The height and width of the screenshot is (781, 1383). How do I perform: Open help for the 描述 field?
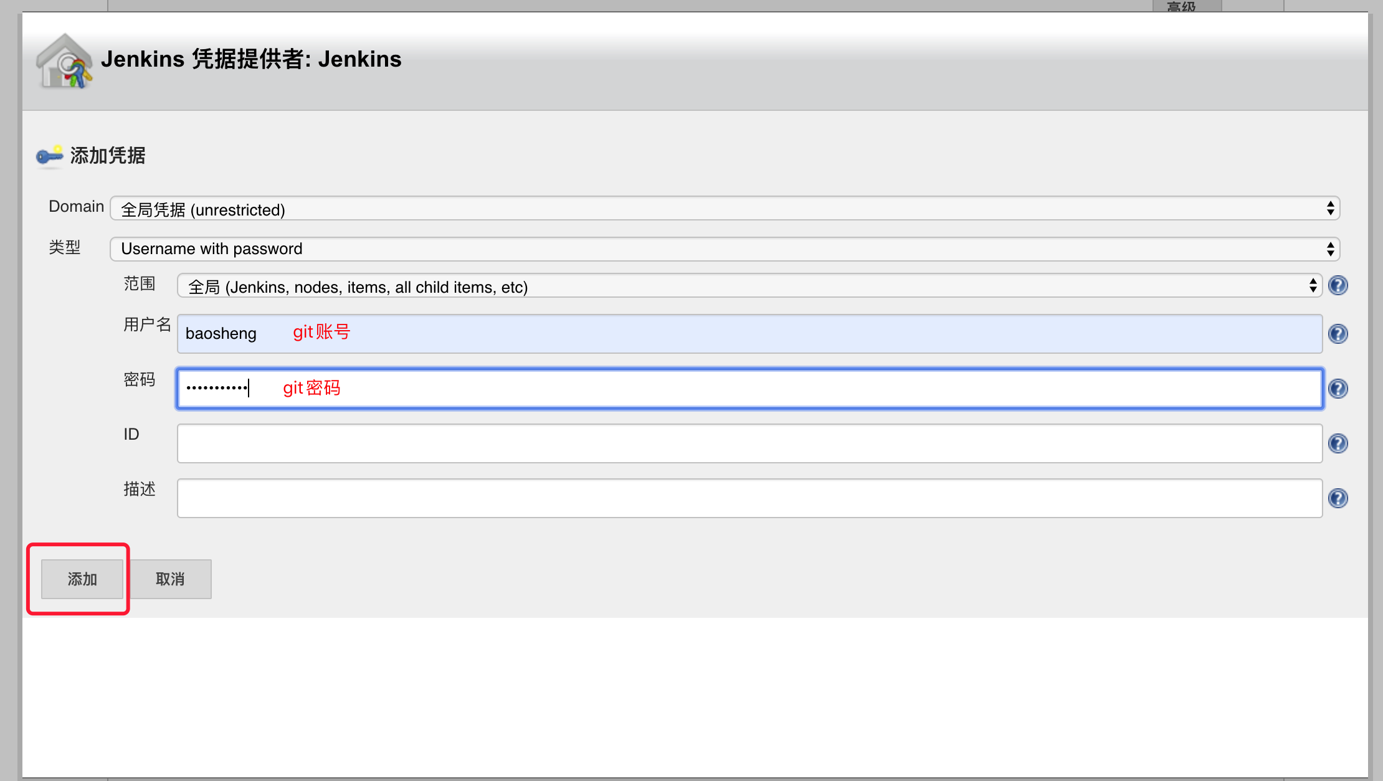point(1338,498)
